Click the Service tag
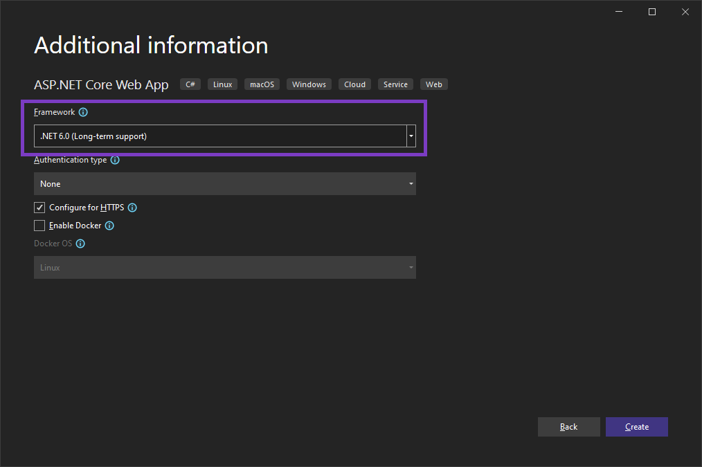Image resolution: width=702 pixels, height=467 pixels. [x=395, y=84]
